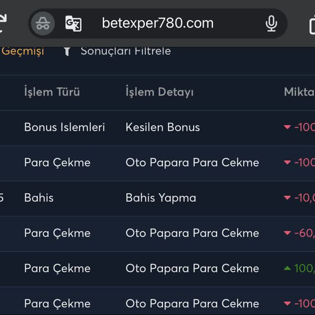Click the İşlem Türü column header

pyautogui.click(x=52, y=92)
